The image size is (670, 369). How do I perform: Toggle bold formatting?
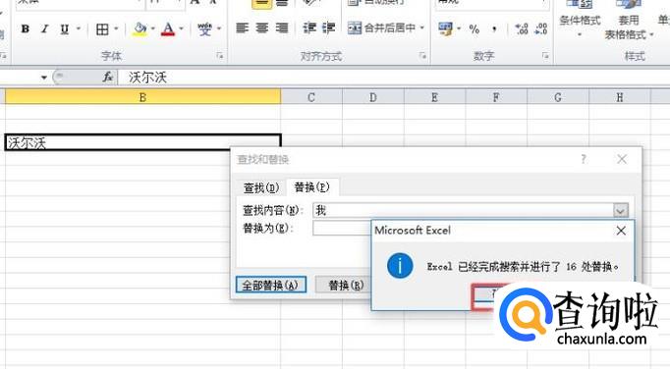26,29
